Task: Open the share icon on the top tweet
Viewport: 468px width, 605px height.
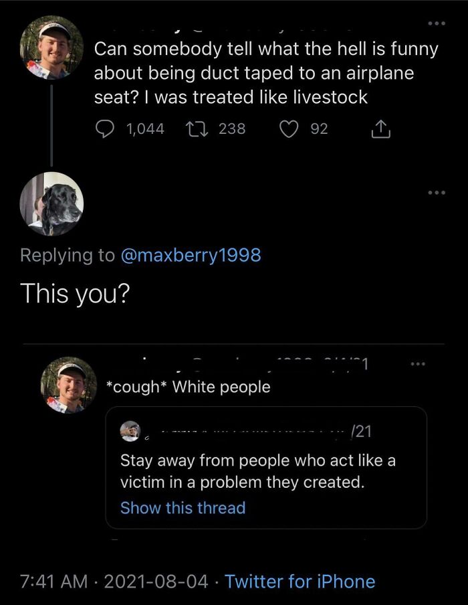Action: point(380,128)
